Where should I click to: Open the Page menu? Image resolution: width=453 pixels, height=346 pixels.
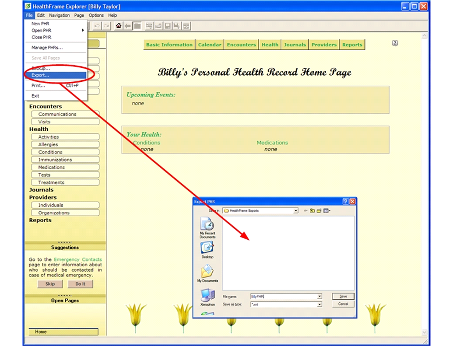79,15
